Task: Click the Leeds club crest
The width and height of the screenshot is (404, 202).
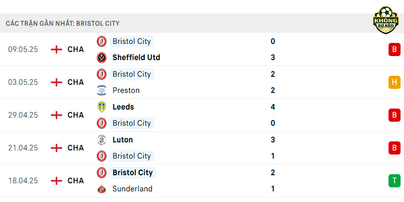Action: [102, 107]
